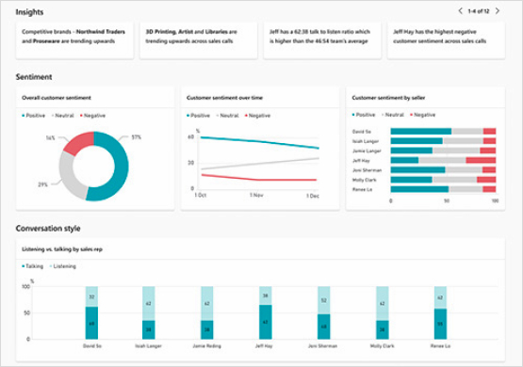Click David So's talking bar

tap(91, 323)
